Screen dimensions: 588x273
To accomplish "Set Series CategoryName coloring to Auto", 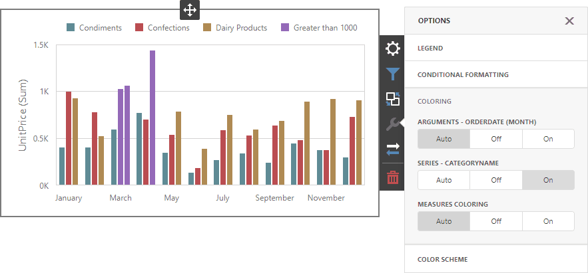I will [443, 180].
